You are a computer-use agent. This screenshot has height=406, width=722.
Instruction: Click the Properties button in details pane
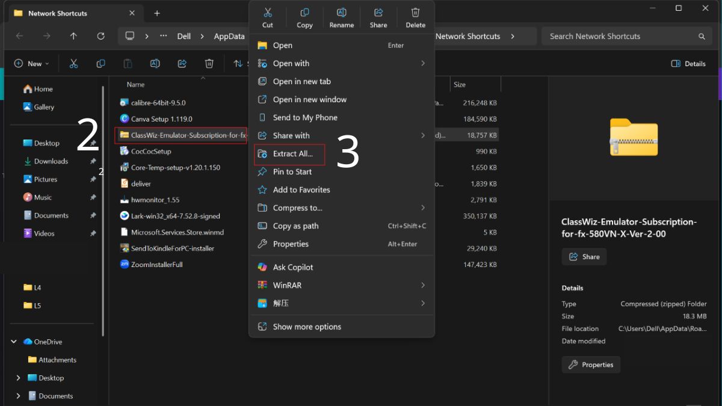tap(591, 364)
